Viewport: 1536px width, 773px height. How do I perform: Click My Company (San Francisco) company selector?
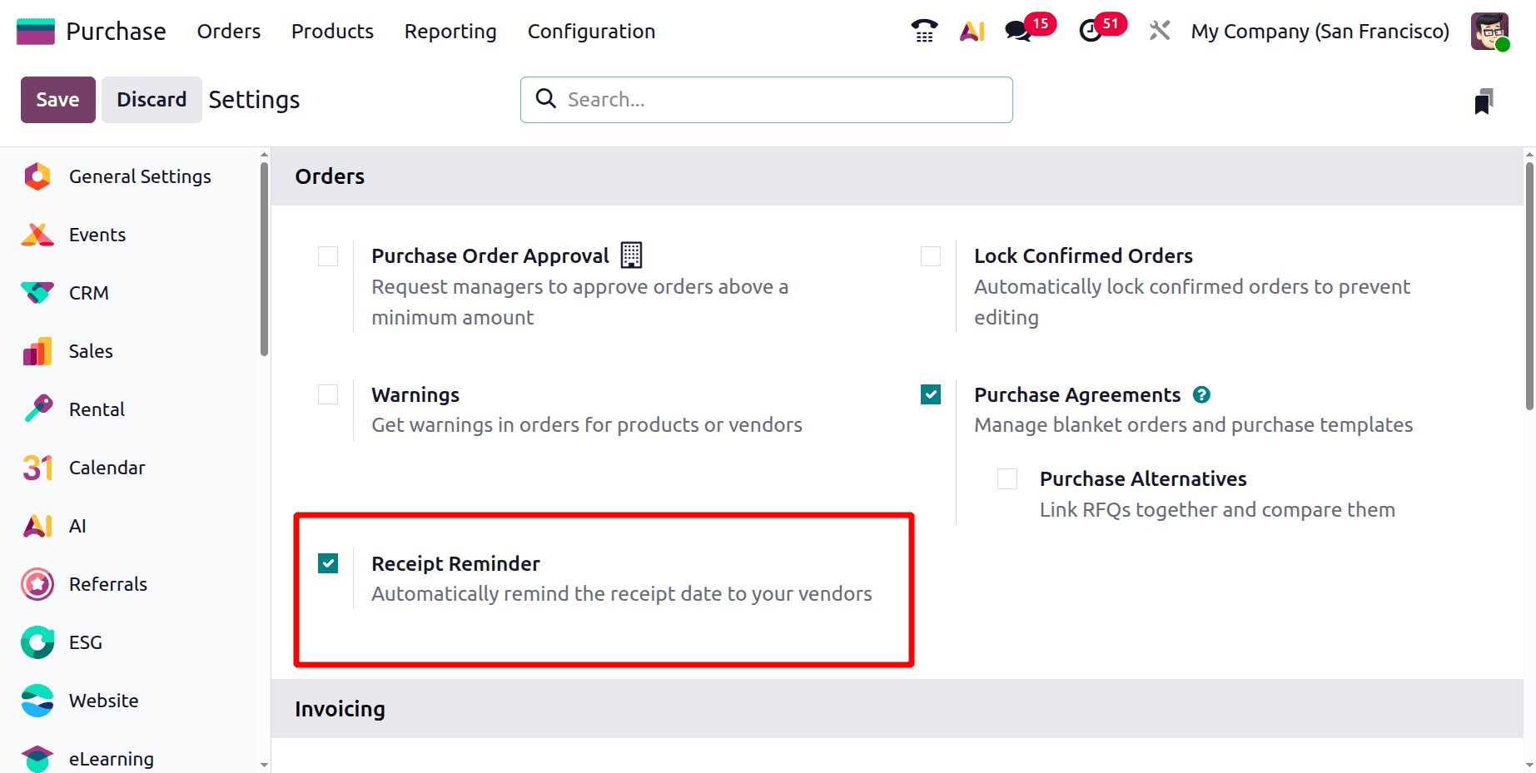pos(1320,31)
